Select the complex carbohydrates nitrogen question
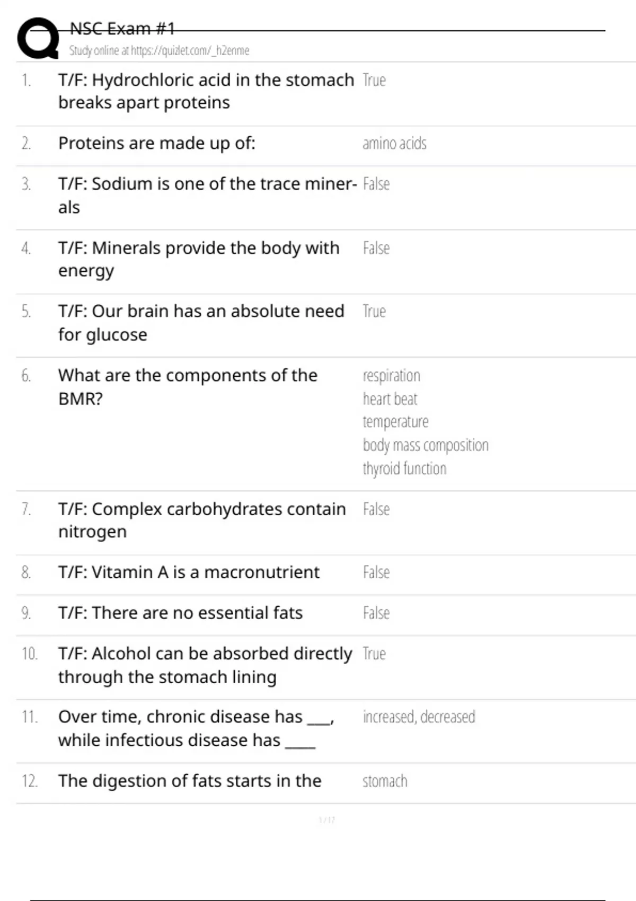Screen dimensions: 636x901 [201, 520]
